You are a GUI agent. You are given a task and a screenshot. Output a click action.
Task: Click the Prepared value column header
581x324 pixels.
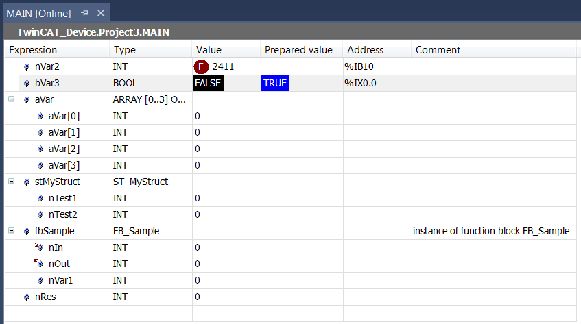click(302, 50)
